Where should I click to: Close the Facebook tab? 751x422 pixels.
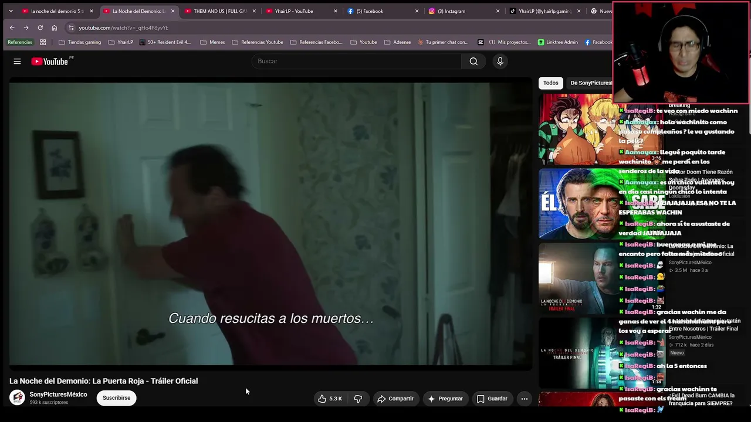(417, 11)
